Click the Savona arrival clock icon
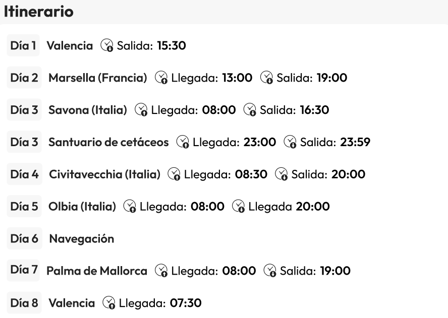Viewport: 448px width, 318px height. (141, 110)
